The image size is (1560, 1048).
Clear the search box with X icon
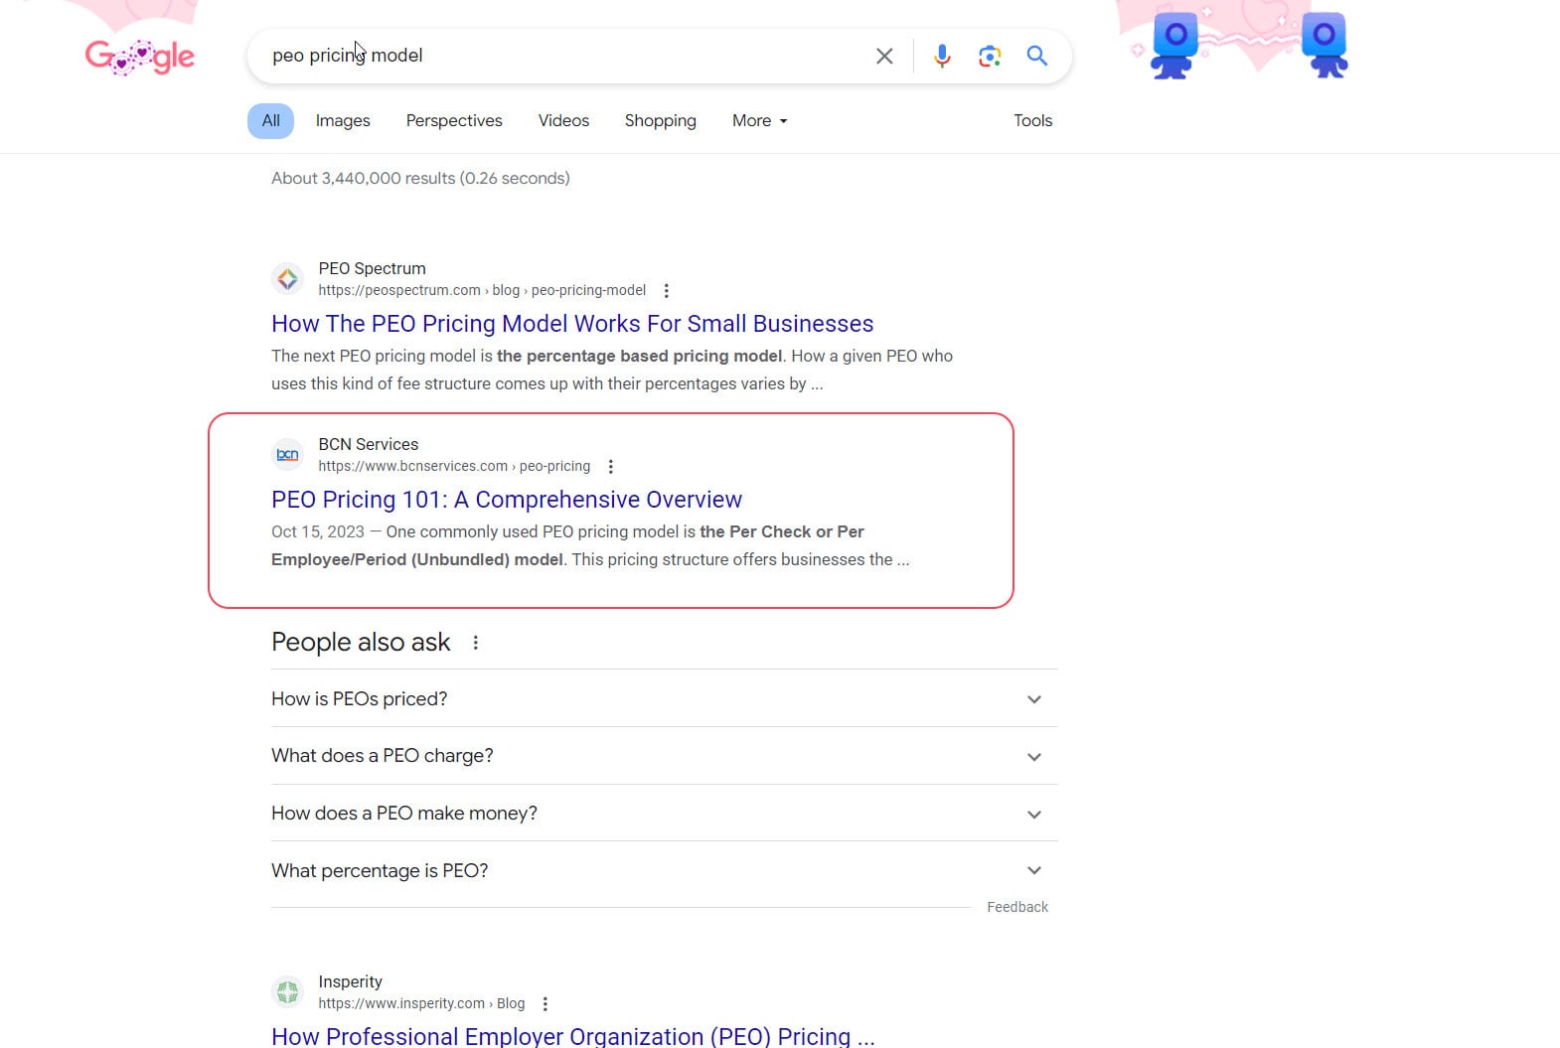pyautogui.click(x=883, y=56)
